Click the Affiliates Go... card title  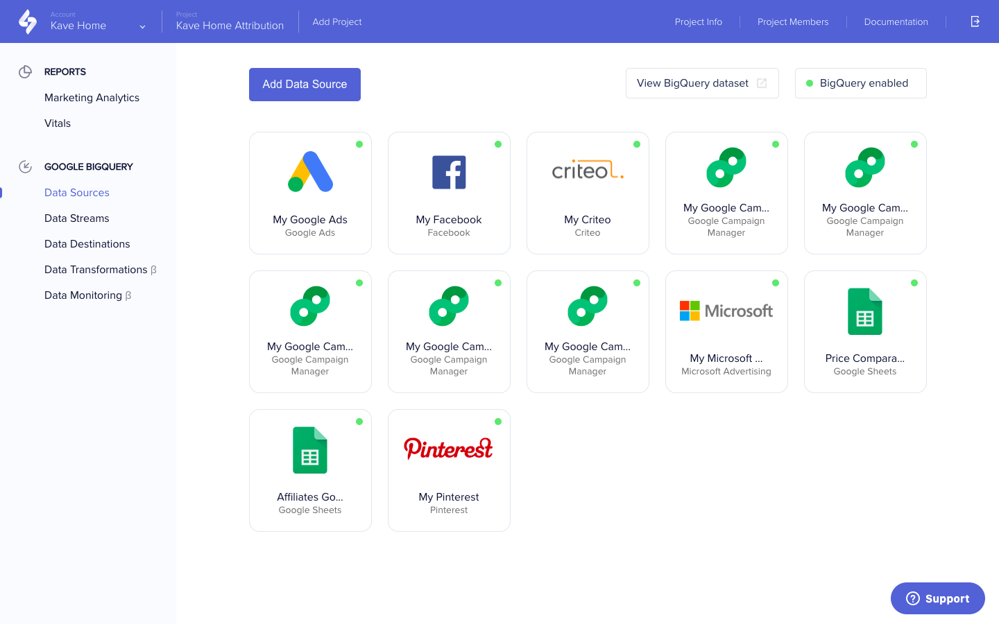(310, 497)
